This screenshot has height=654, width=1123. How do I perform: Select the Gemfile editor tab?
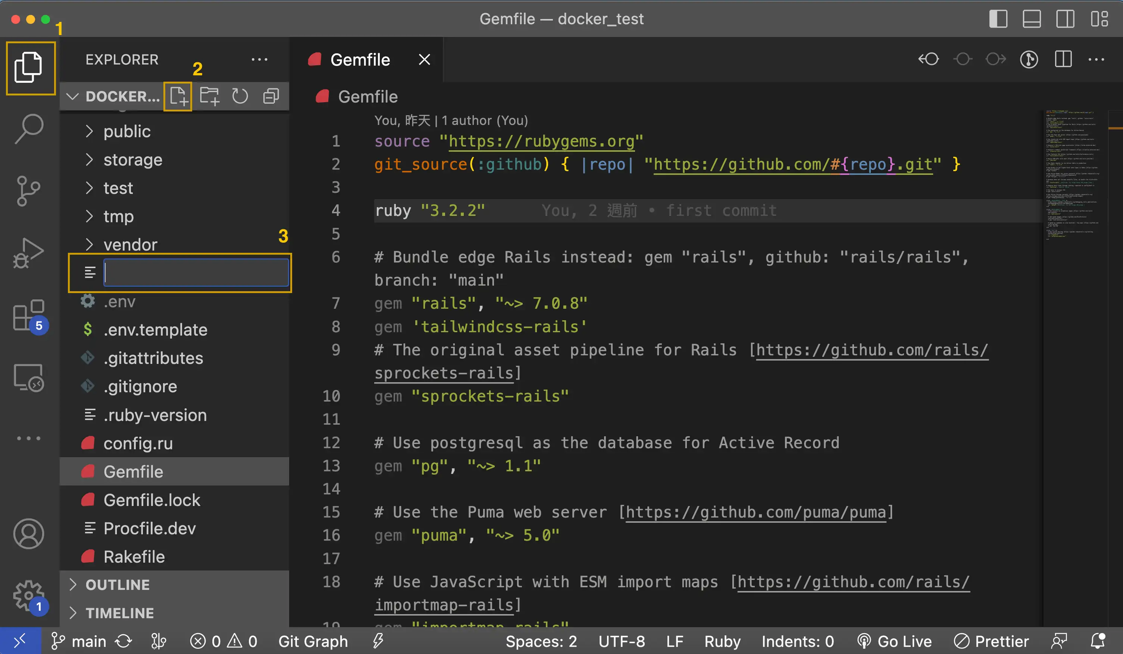click(x=360, y=59)
